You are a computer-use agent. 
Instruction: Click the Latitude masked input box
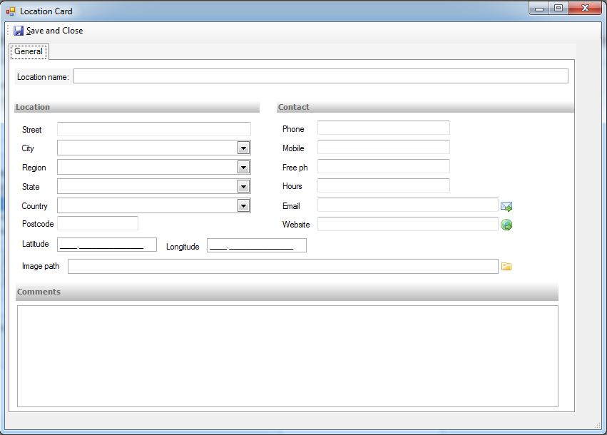106,245
